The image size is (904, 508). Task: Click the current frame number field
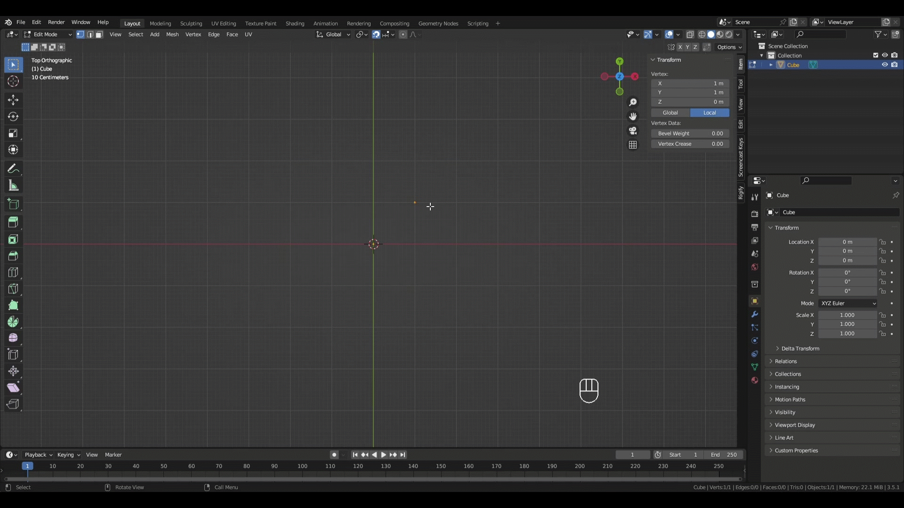632,455
